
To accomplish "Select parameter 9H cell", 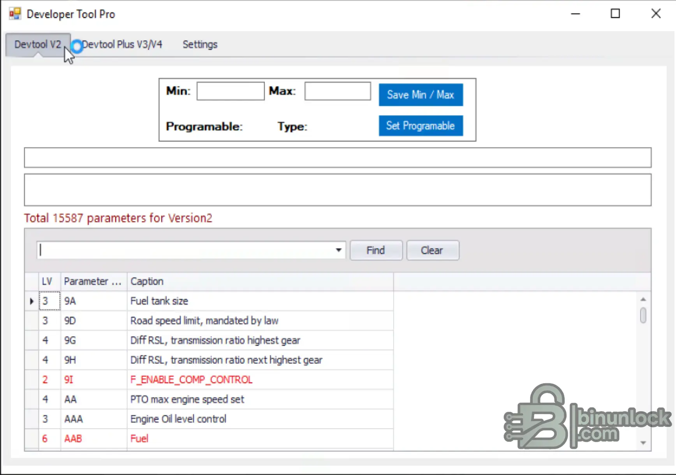I will 94,360.
